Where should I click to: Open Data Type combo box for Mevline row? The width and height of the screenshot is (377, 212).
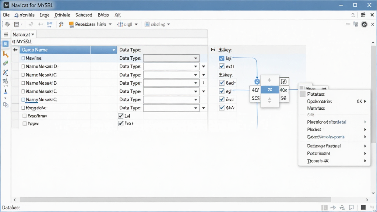tap(171, 58)
